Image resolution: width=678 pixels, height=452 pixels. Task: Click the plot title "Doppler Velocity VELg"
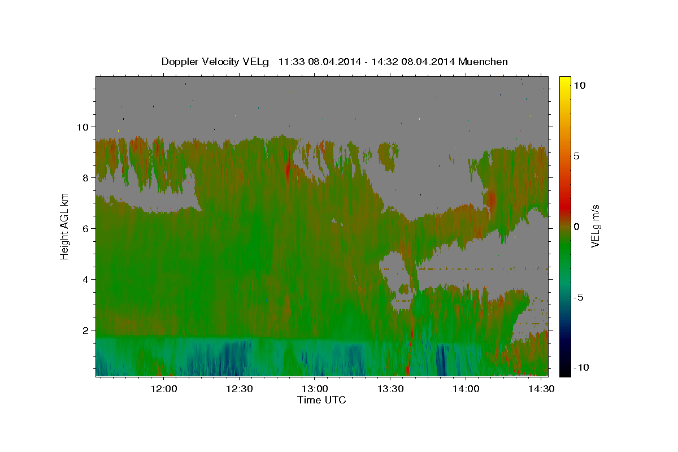pyautogui.click(x=216, y=62)
